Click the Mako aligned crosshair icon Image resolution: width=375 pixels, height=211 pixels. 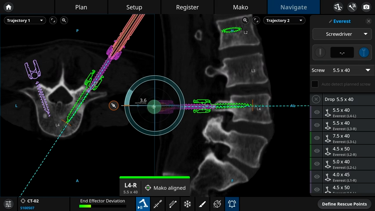148,188
